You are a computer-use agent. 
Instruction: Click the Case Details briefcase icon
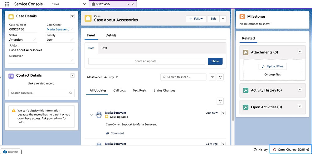tap(11, 16)
